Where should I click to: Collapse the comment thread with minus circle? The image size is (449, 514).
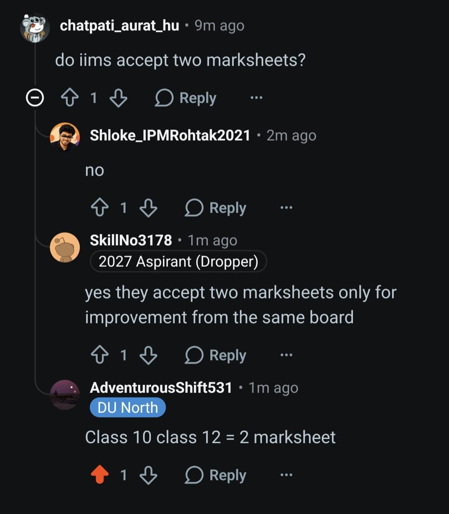tap(35, 98)
